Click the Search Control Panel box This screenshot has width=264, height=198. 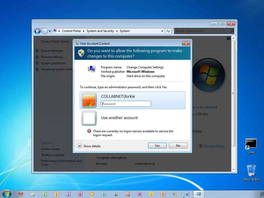point(204,31)
